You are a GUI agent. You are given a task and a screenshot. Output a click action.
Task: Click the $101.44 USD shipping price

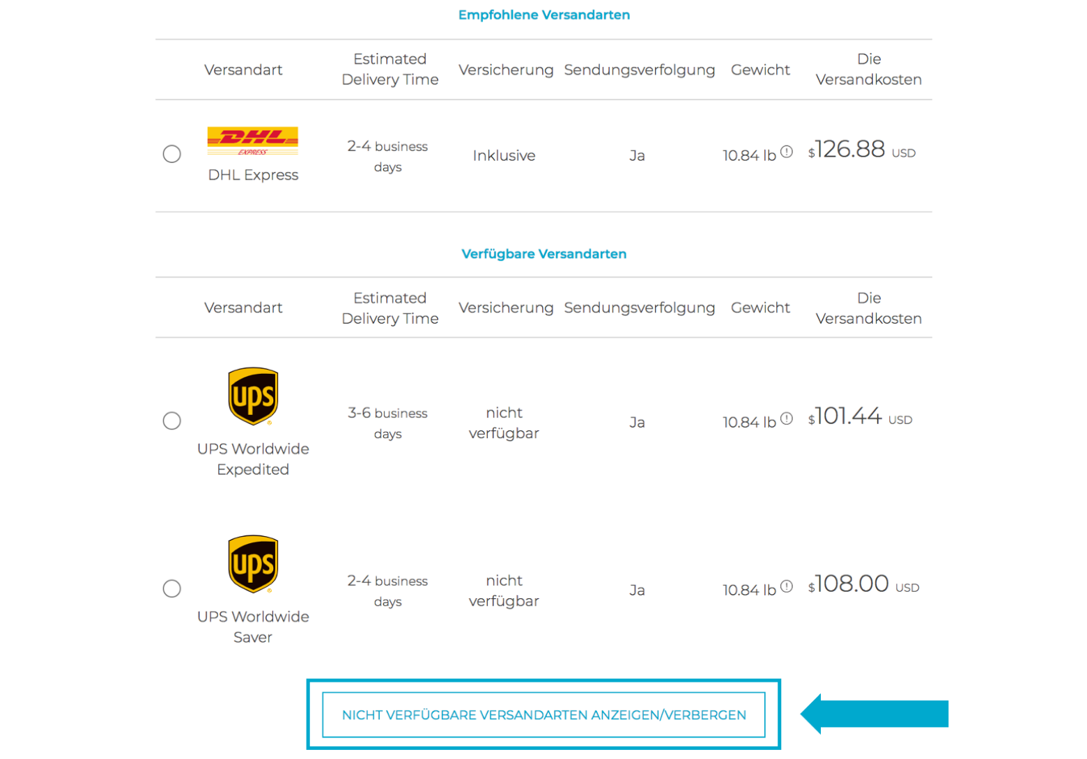point(861,416)
